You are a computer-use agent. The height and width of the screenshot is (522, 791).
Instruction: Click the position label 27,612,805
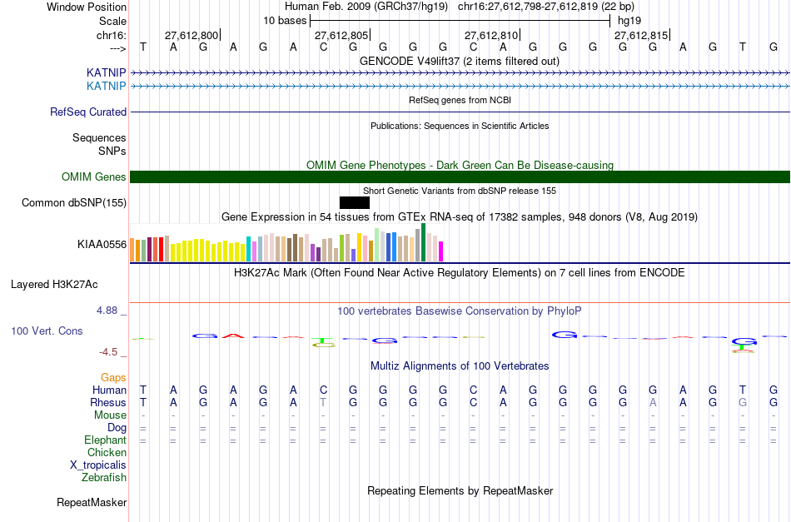(341, 35)
